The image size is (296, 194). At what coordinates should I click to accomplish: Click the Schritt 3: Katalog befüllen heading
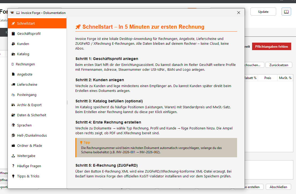click(109, 101)
